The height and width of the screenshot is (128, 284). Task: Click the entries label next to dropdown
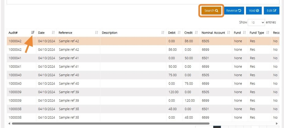point(271,22)
